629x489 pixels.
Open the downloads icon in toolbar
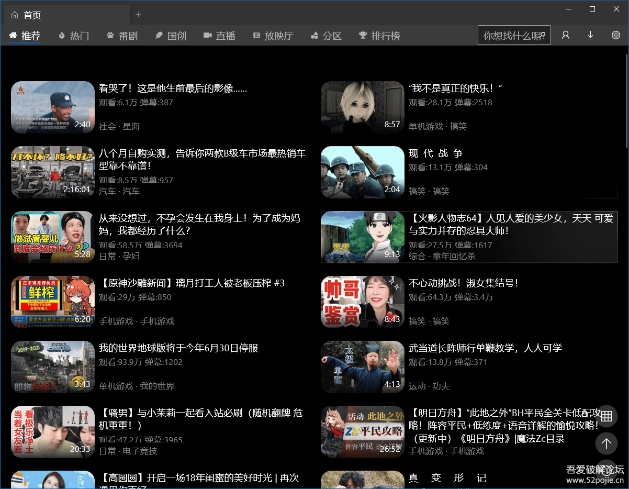590,35
